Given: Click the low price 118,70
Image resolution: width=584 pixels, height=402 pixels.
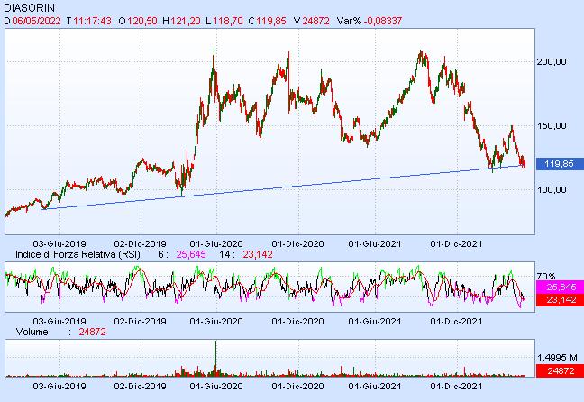Looking at the screenshot, I should 228,21.
